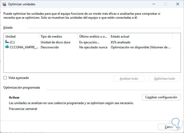Open Cambiar configuración settings
184x133 pixels.
pyautogui.click(x=161, y=97)
